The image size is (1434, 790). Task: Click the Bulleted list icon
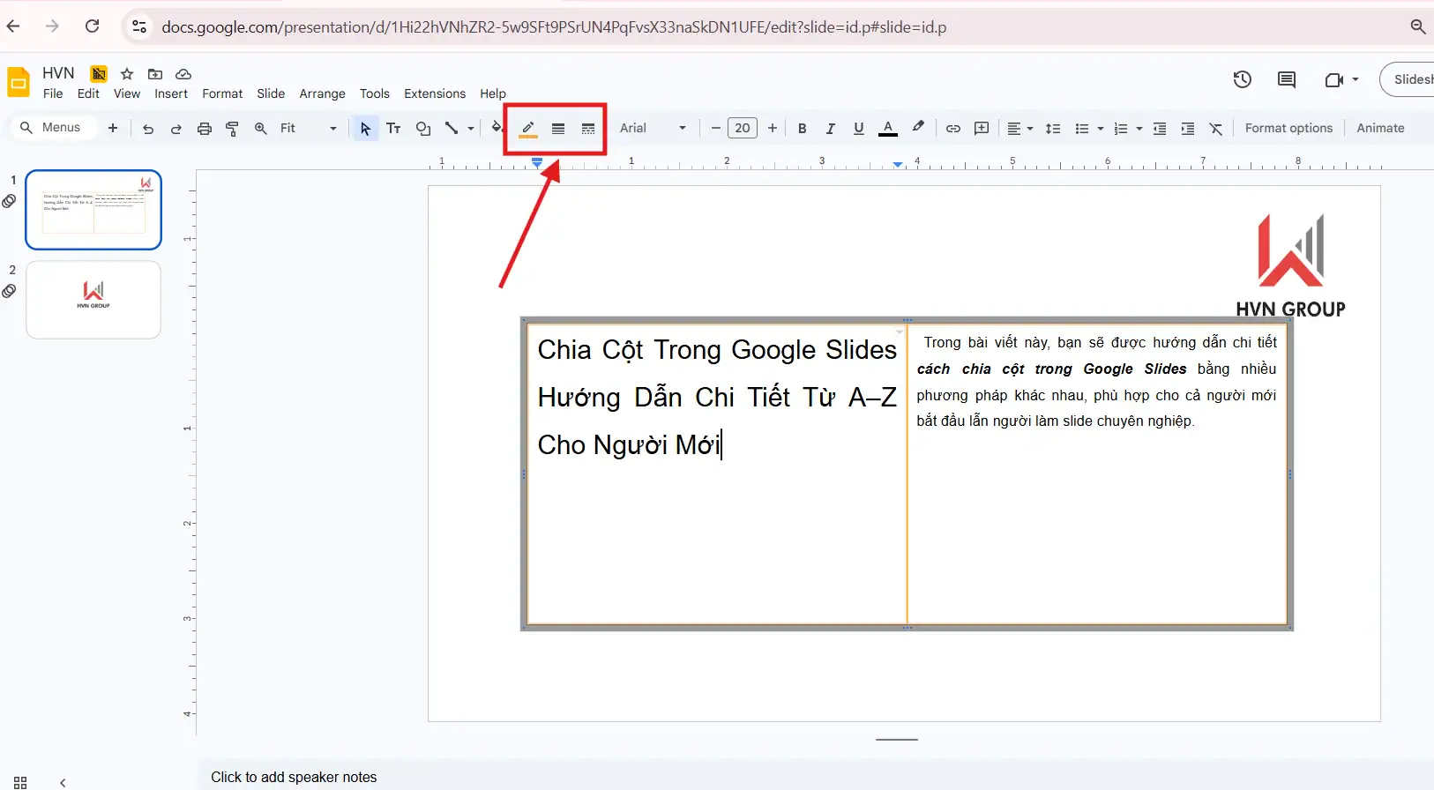pos(1082,129)
